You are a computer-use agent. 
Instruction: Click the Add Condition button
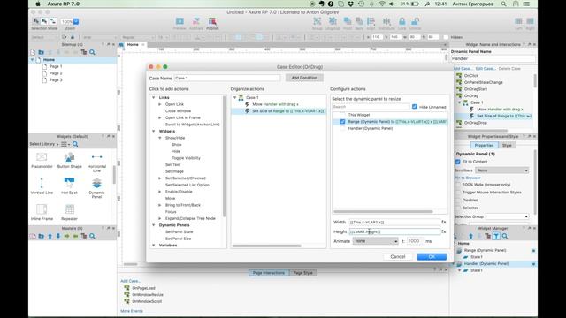click(x=304, y=78)
